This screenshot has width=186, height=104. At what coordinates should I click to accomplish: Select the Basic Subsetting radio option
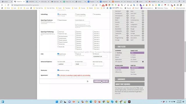point(58,14)
